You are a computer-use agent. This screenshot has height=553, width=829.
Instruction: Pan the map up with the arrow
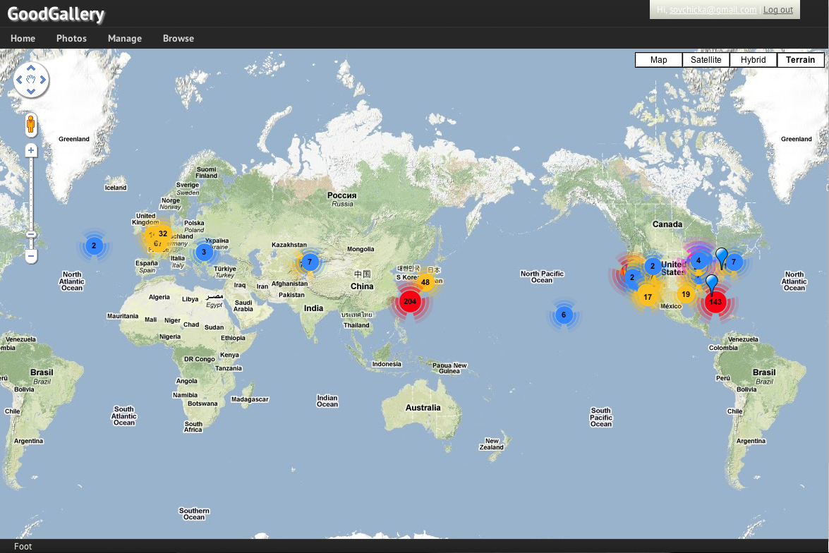tap(31, 68)
